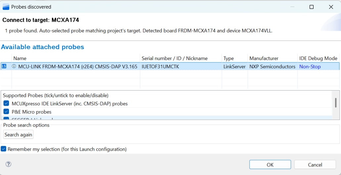Screen dimensions: 341x175
Task: Click the Search again button
Action: click(x=18, y=134)
